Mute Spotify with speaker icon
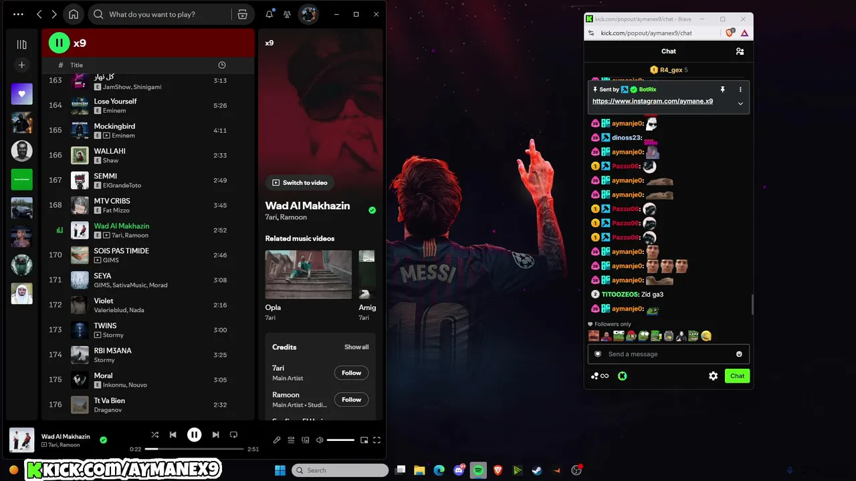 pos(319,440)
